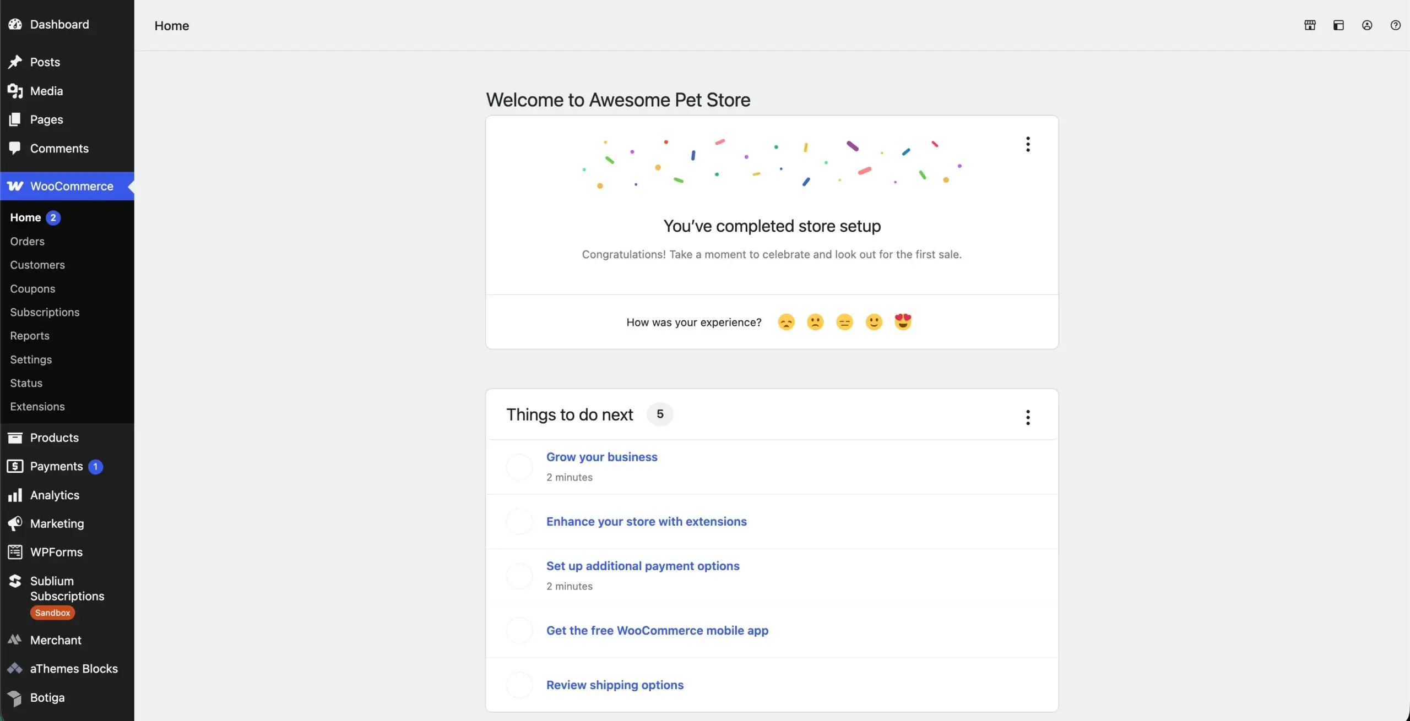
Task: Click the WooCommerce logo icon
Action: click(15, 186)
